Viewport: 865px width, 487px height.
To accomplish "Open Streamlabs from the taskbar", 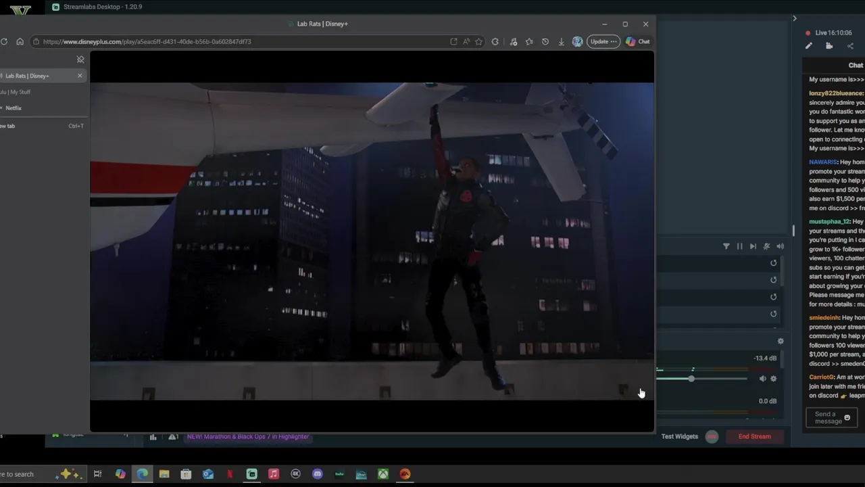I will pos(252,474).
